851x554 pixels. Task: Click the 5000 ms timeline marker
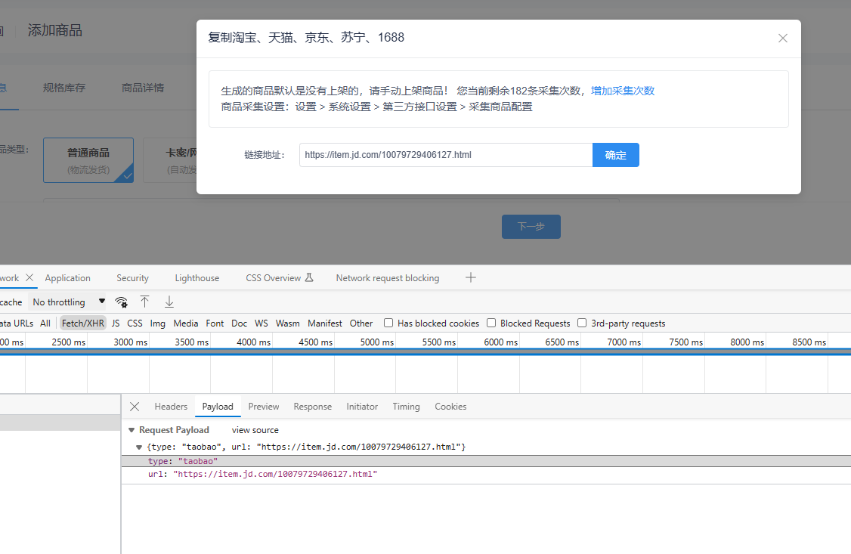click(376, 342)
